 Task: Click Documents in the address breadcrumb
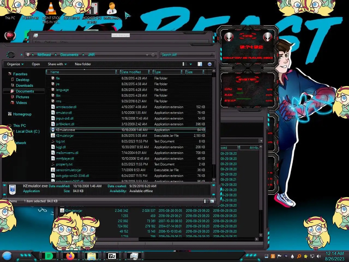tap(69, 55)
